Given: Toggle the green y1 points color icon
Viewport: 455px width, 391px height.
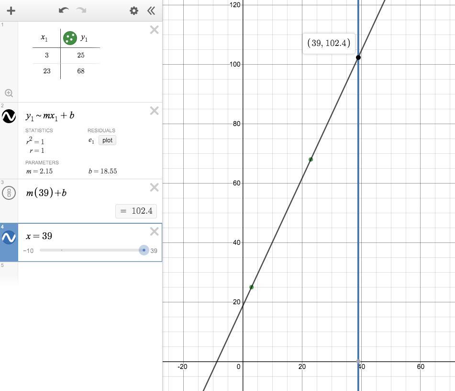Looking at the screenshot, I should point(70,38).
